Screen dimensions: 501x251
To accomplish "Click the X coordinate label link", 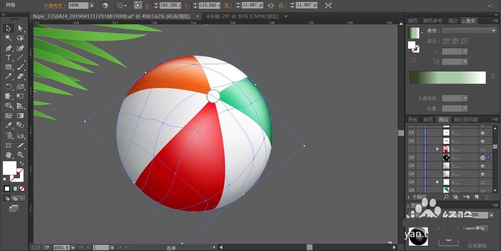I will (x=147, y=6).
